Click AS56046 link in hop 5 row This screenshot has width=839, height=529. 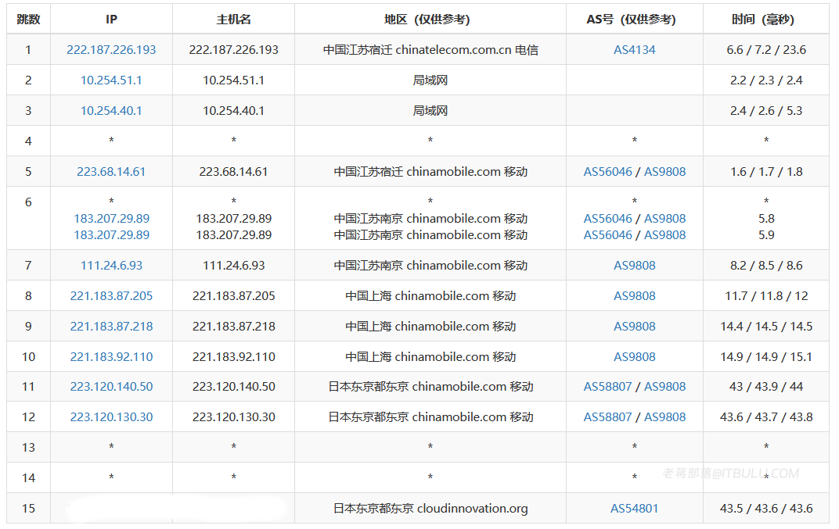[608, 172]
